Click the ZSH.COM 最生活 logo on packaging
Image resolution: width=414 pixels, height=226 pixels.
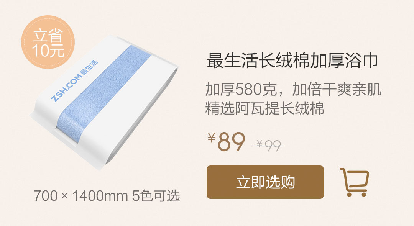pyautogui.click(x=74, y=81)
